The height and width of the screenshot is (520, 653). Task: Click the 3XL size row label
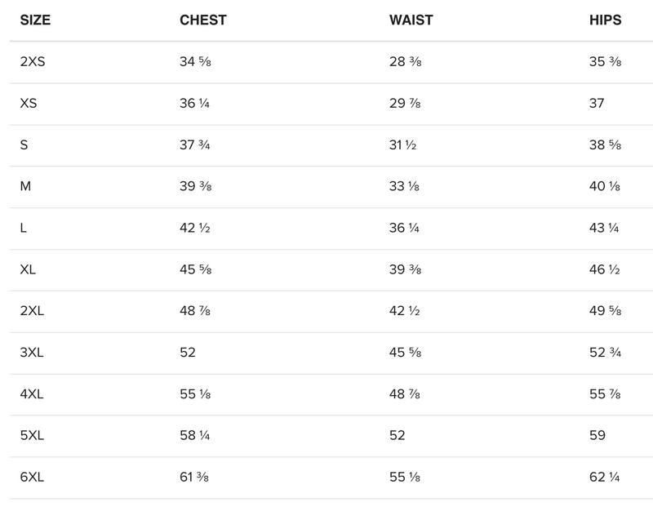[32, 353]
